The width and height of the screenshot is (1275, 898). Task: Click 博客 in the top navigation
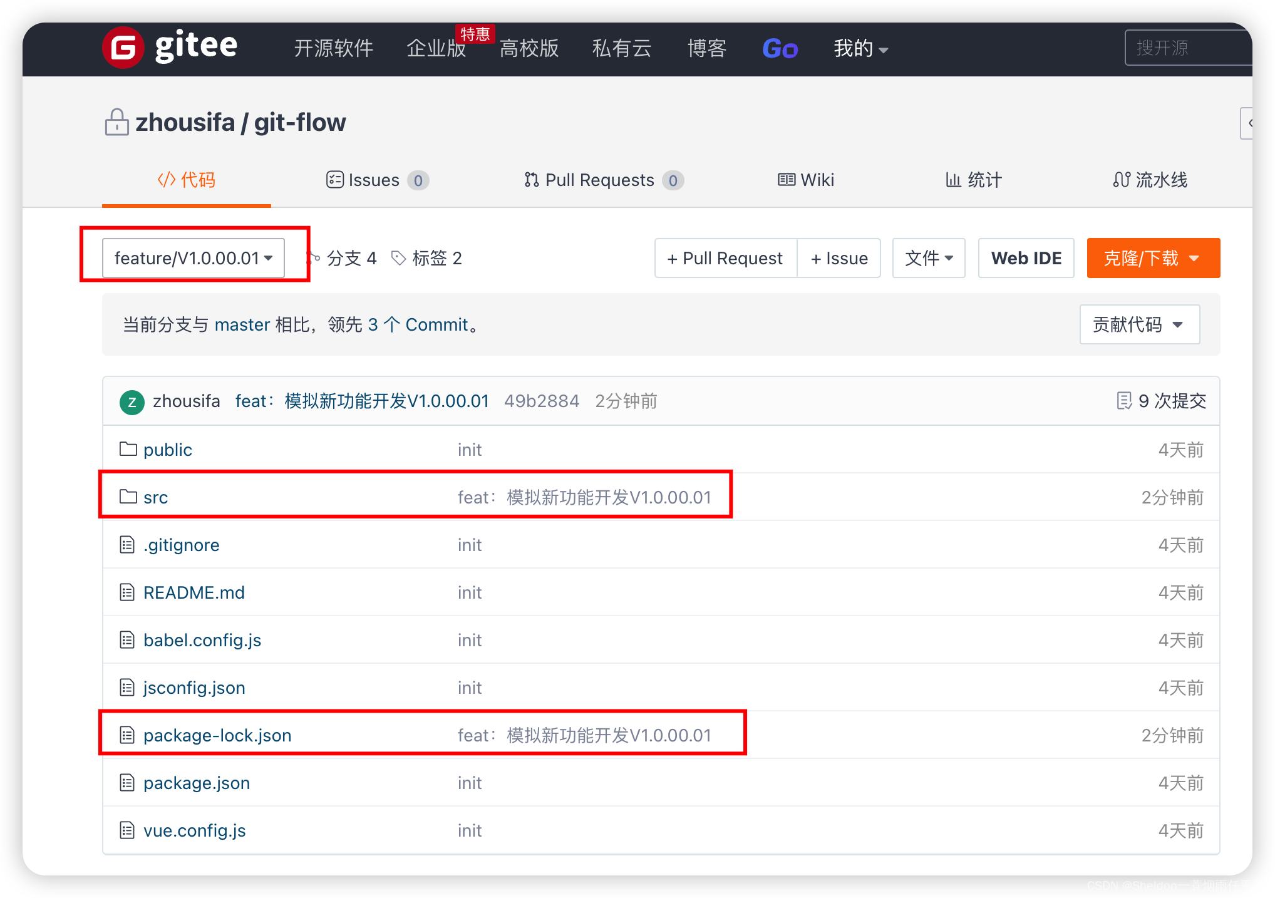[x=707, y=48]
